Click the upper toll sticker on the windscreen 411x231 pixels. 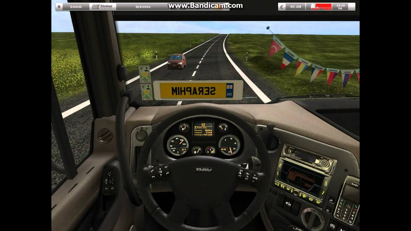tap(144, 74)
